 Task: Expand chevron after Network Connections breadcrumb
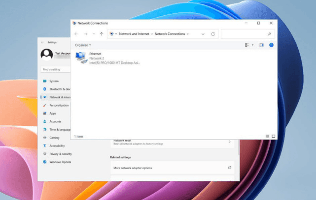coord(188,34)
